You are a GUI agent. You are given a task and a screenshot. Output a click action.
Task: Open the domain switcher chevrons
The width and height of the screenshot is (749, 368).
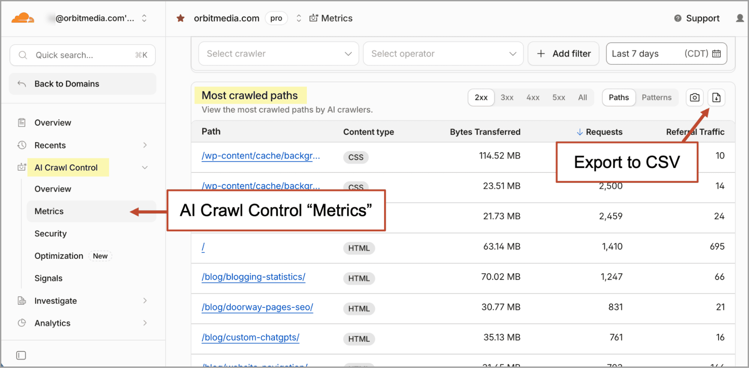tap(299, 18)
